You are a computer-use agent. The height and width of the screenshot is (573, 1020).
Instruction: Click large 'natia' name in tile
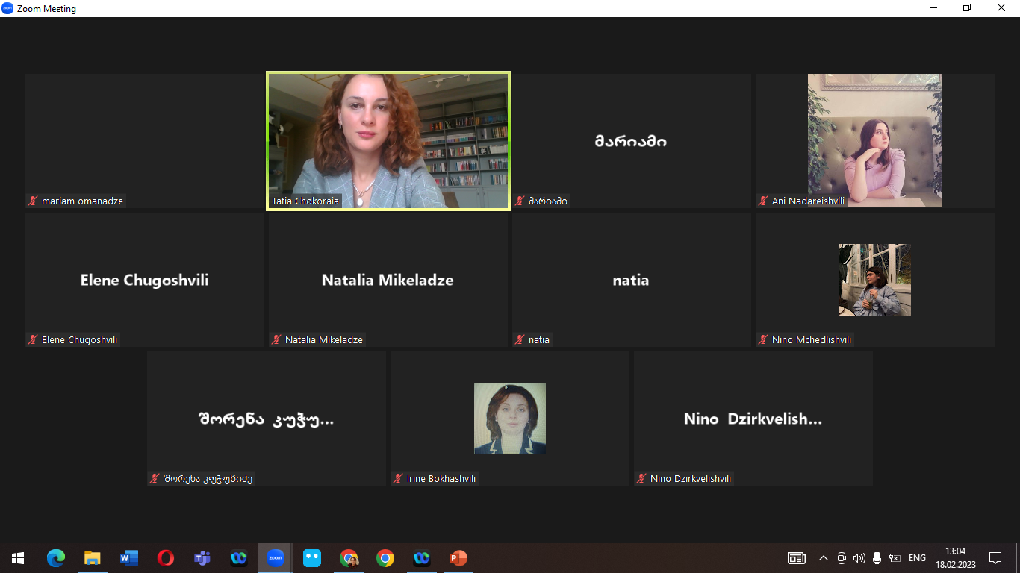tap(631, 280)
